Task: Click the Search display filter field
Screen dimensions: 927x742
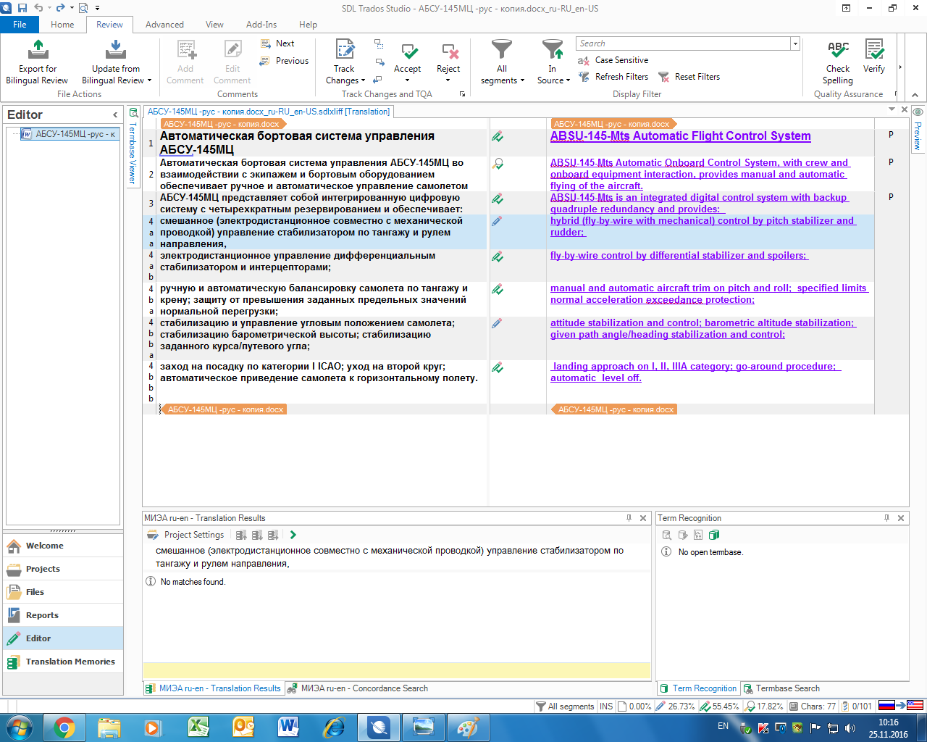Action: click(683, 43)
